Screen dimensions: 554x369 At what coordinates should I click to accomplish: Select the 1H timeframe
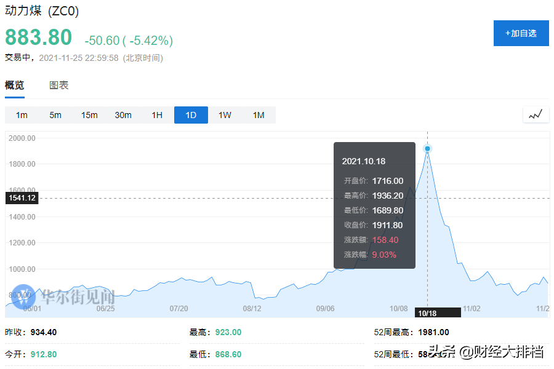[157, 115]
